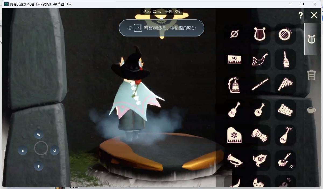Select the small keyboard piano instrument
Image resolution: width=323 pixels, height=189 pixels.
(234, 59)
